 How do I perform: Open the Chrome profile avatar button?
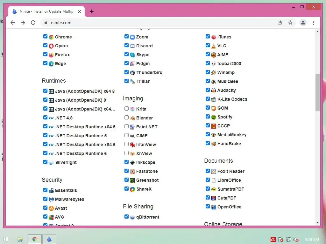click(303, 23)
